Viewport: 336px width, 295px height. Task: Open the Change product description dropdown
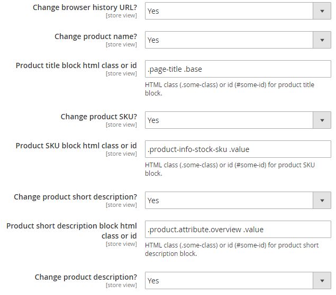(x=238, y=280)
